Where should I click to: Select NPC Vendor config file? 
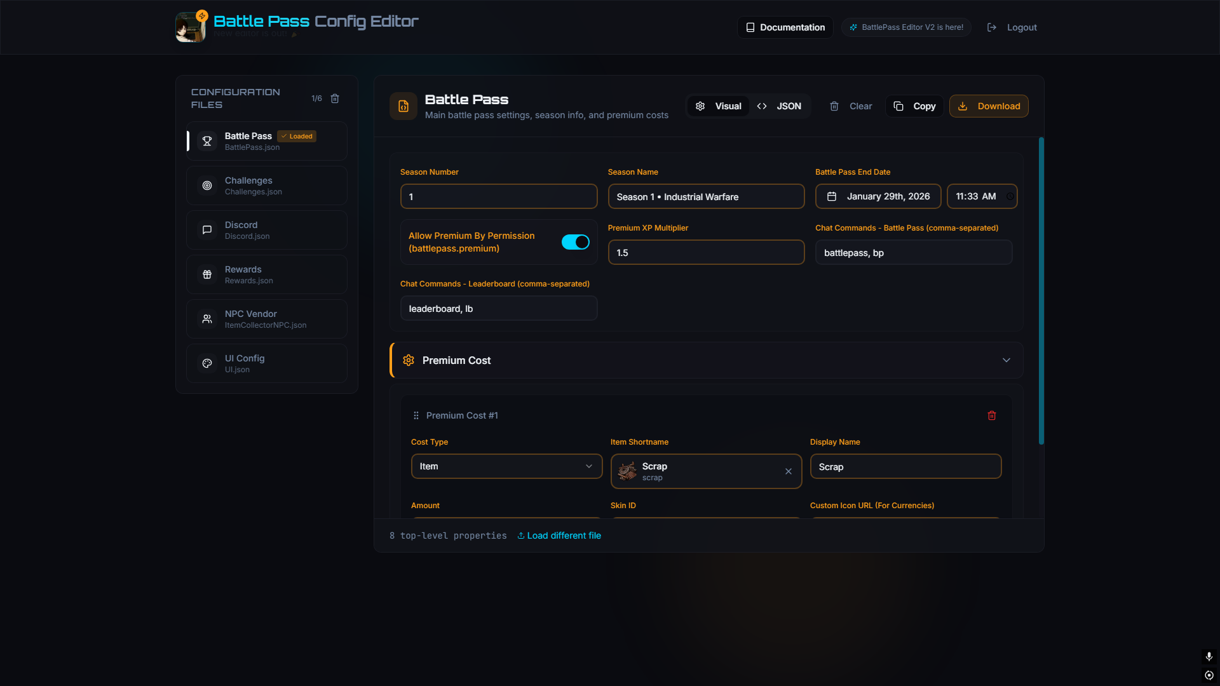266,319
